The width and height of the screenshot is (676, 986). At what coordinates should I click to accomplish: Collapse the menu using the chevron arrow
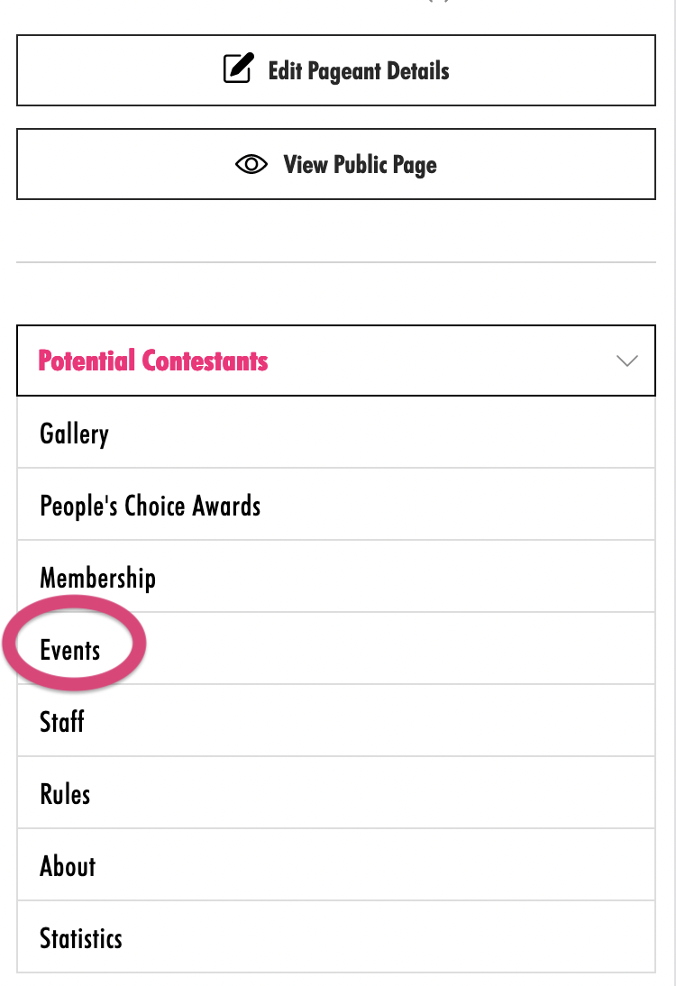point(626,361)
